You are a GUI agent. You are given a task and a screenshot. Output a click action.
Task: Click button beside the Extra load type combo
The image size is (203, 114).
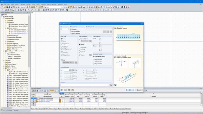click(x=76, y=62)
